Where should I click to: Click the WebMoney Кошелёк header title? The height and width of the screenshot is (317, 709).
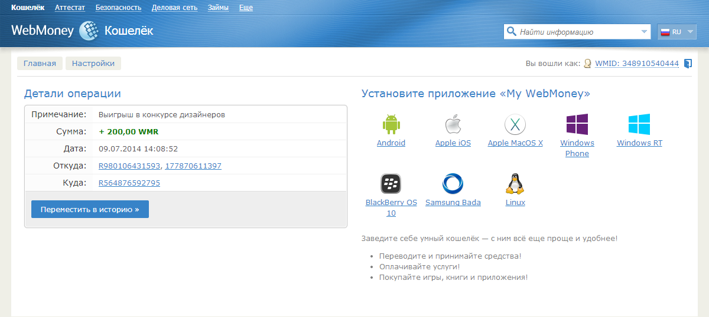(x=82, y=31)
